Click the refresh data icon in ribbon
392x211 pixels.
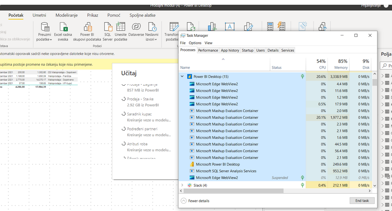tap(190, 27)
